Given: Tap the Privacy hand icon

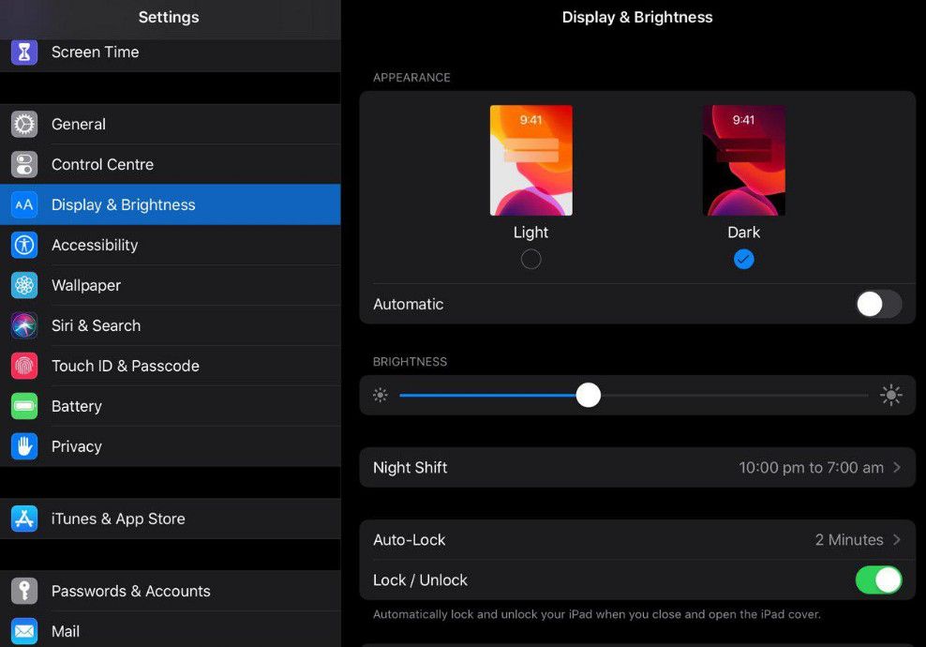Looking at the screenshot, I should tap(24, 446).
